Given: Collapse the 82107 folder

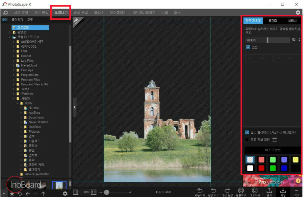Looking at the screenshot, I should tap(17, 103).
